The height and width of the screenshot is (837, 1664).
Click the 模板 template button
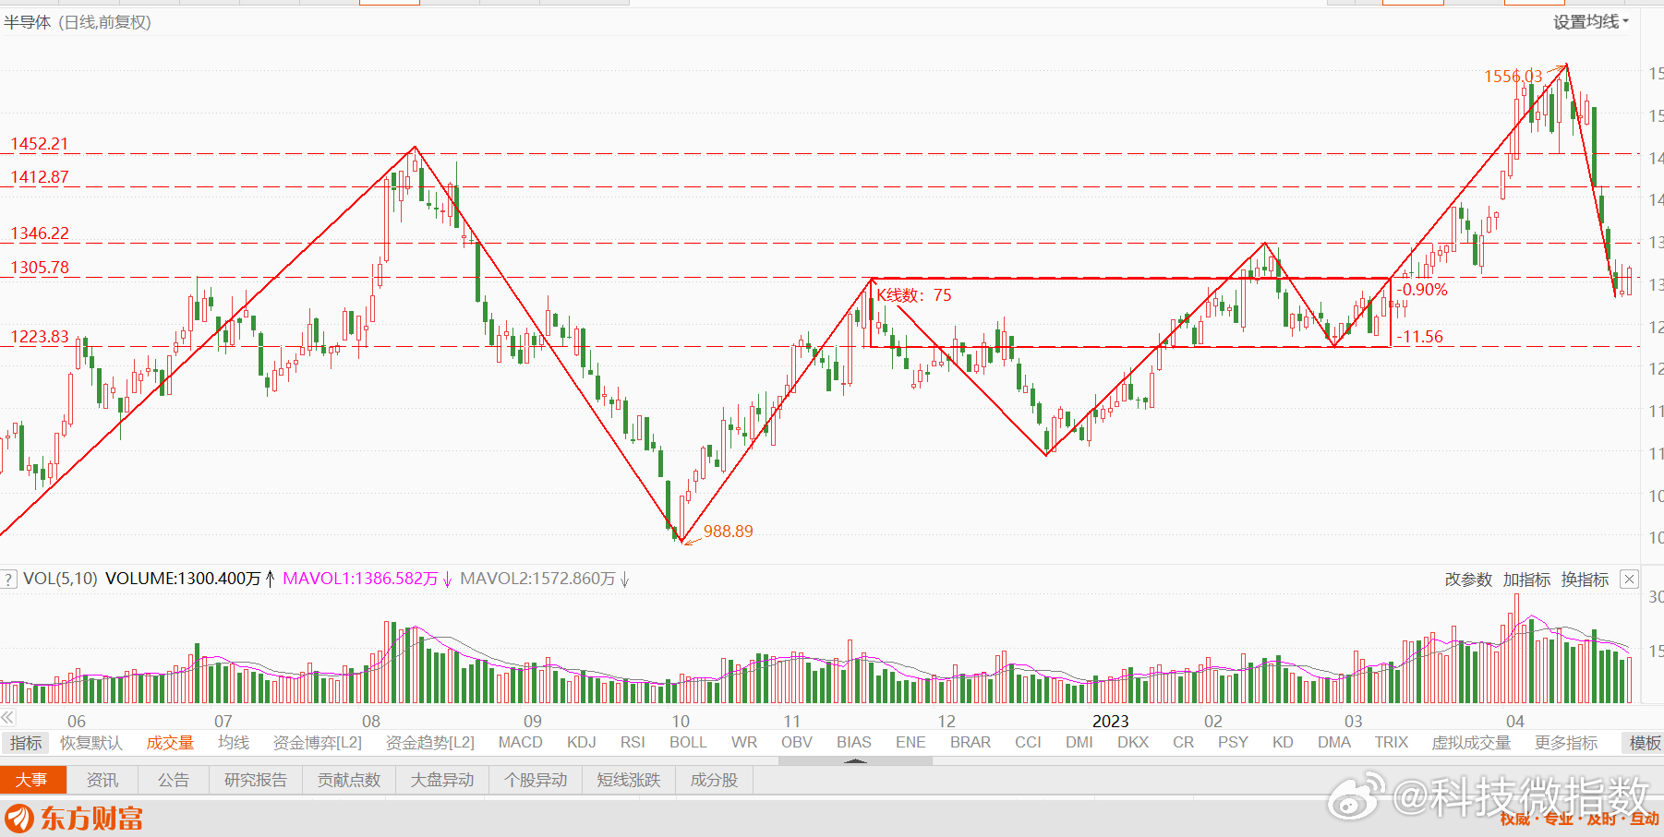1645,743
